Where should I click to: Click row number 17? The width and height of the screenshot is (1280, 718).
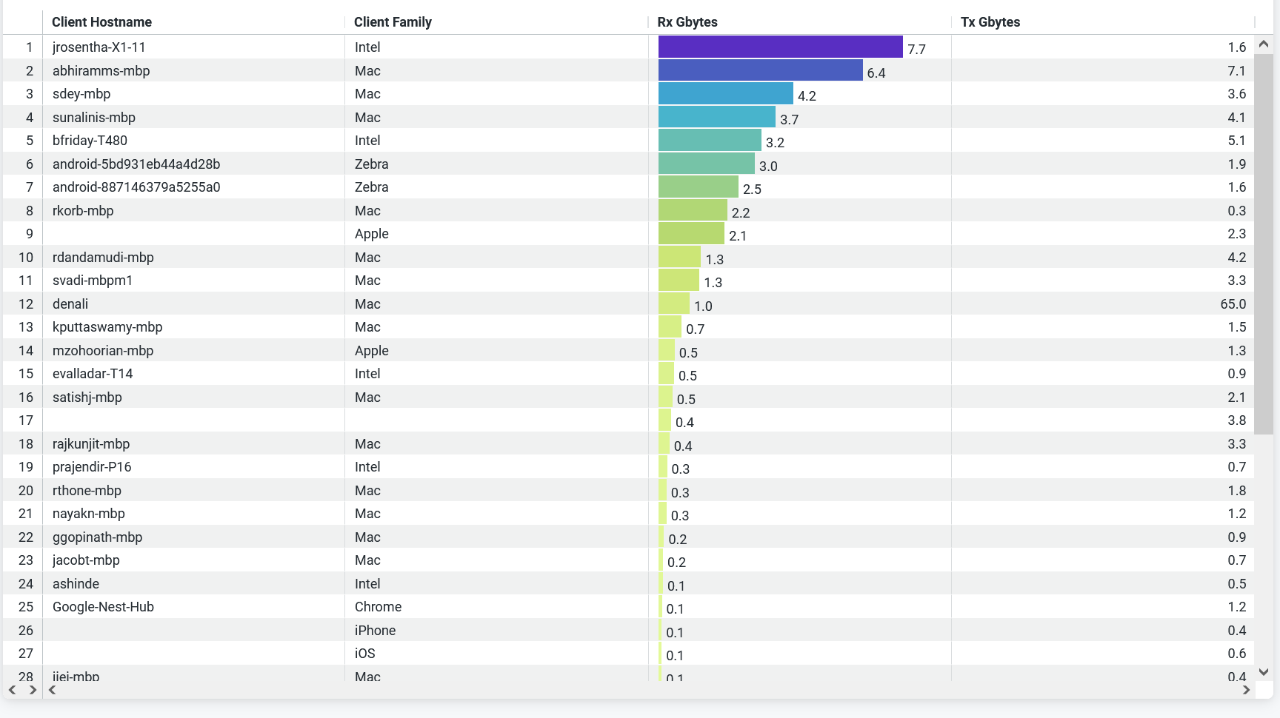pyautogui.click(x=26, y=420)
